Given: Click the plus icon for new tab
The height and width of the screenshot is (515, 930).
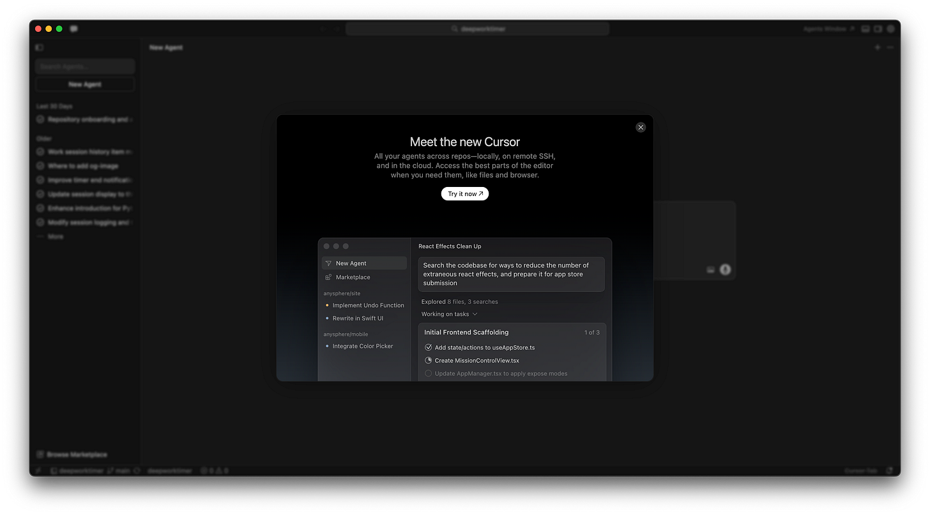Looking at the screenshot, I should [878, 47].
